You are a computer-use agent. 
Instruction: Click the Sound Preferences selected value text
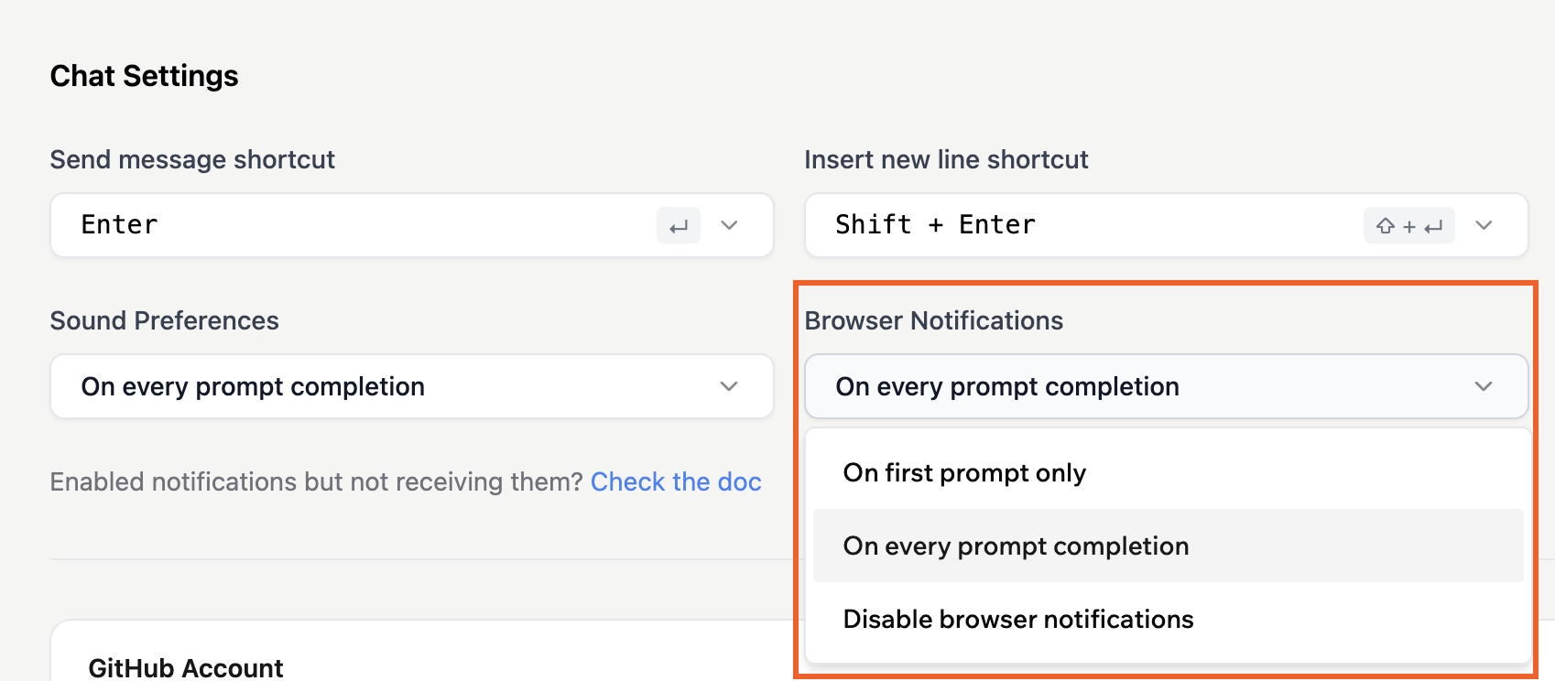coord(252,386)
